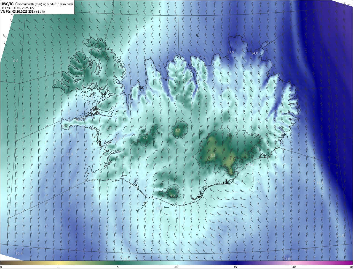Click the 3.2 value on the large glacier
353x269 pixels.
(213, 155)
